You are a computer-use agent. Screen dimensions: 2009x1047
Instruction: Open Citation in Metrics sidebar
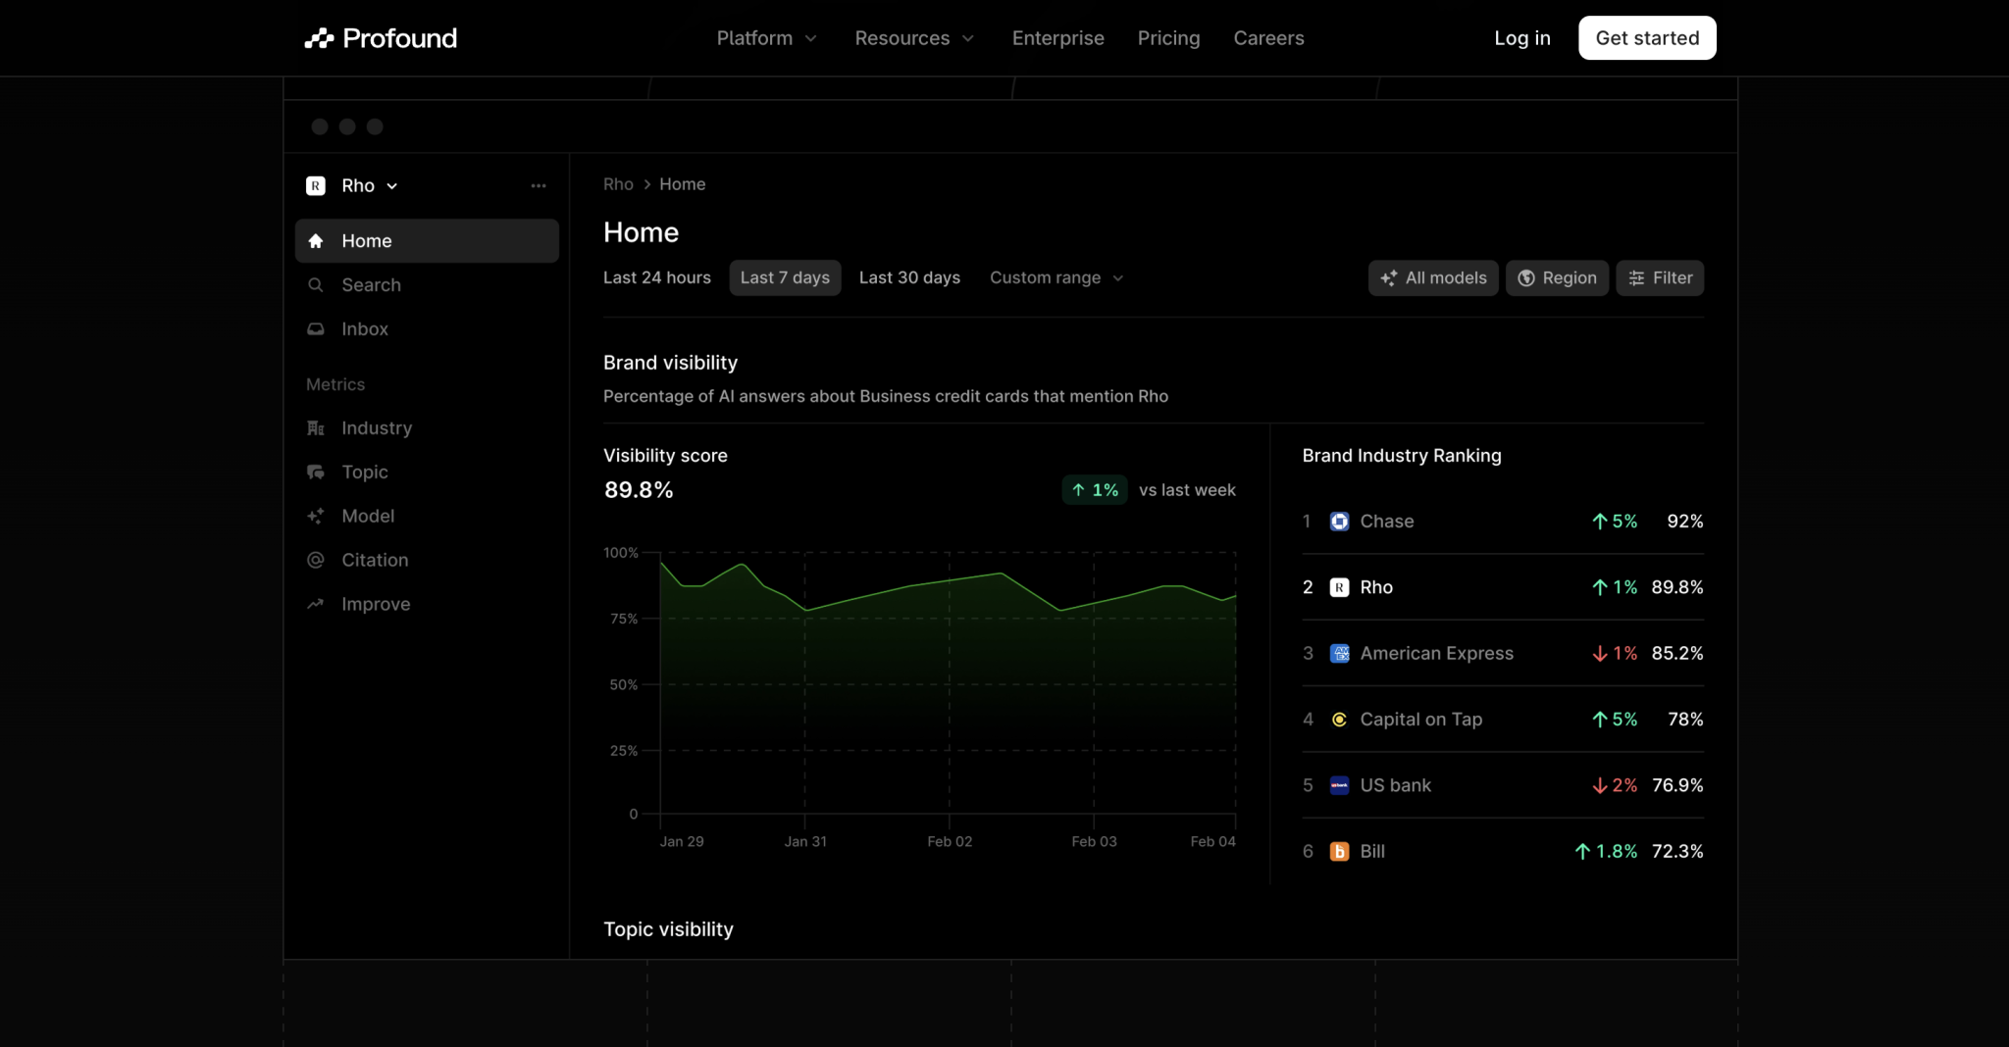pos(427,561)
